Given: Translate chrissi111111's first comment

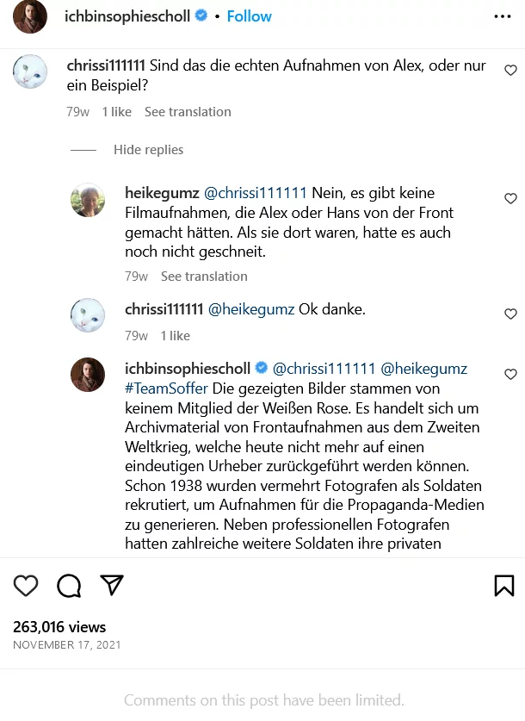Looking at the screenshot, I should point(188,112).
